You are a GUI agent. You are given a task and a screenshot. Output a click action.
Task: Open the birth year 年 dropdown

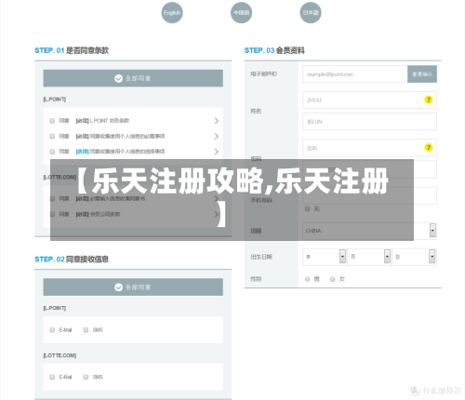click(x=325, y=257)
